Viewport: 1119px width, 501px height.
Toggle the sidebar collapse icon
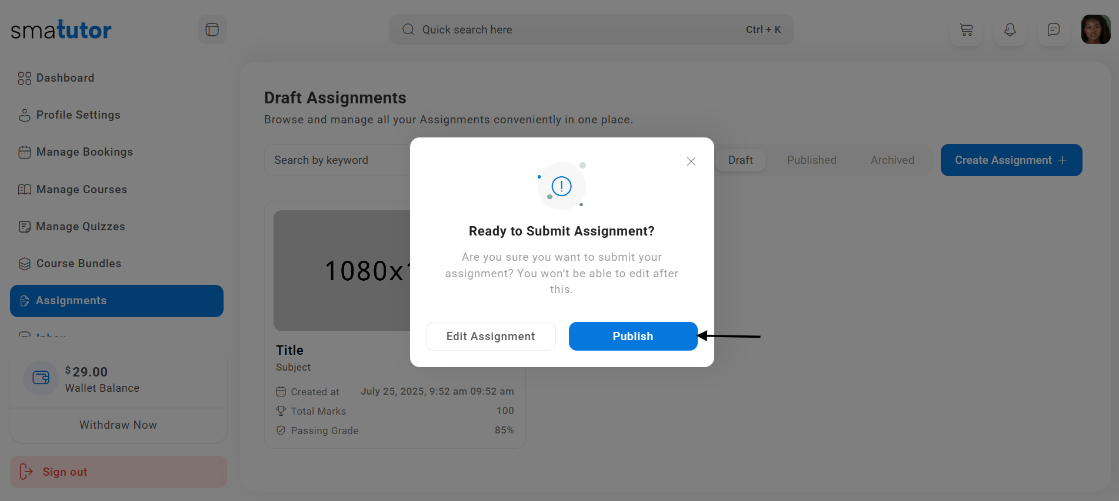(x=212, y=29)
